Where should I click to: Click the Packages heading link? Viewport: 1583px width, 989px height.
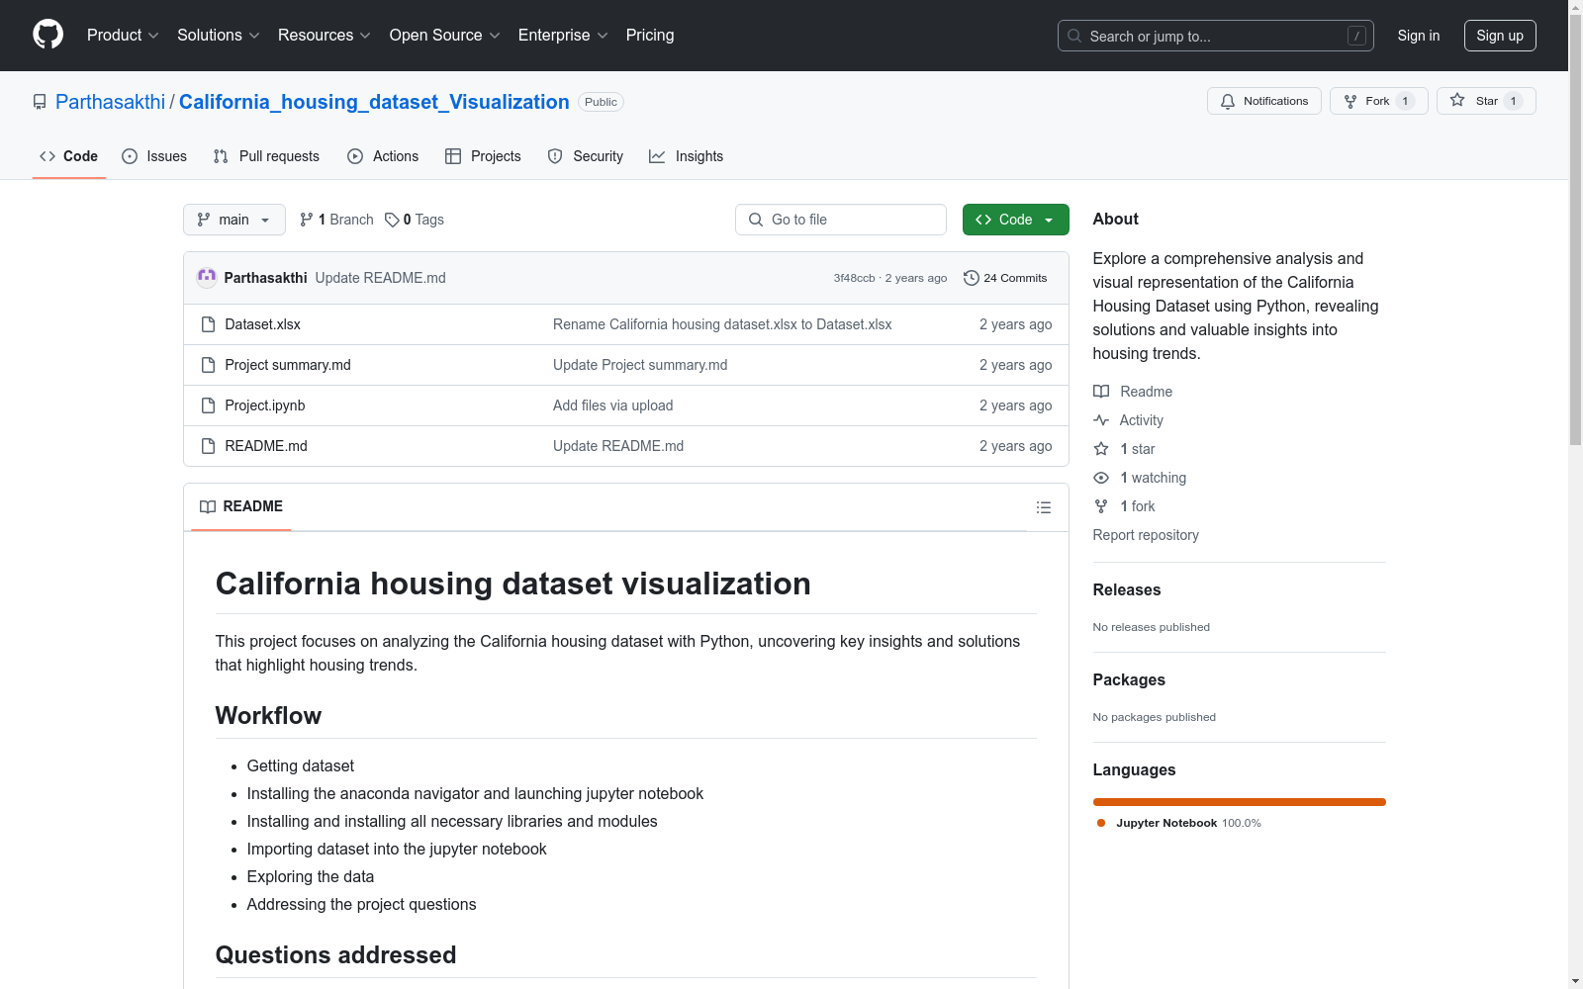pos(1129,680)
